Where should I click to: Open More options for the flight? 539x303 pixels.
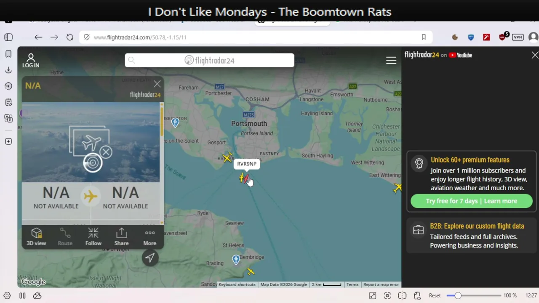click(x=150, y=237)
